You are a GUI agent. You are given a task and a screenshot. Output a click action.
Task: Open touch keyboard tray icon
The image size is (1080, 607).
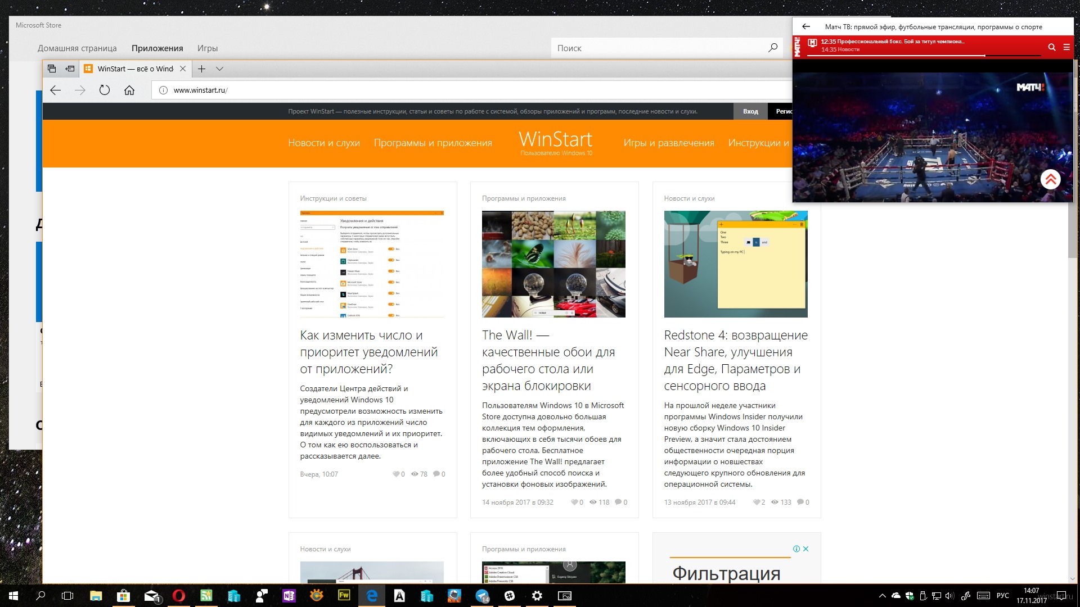(984, 596)
